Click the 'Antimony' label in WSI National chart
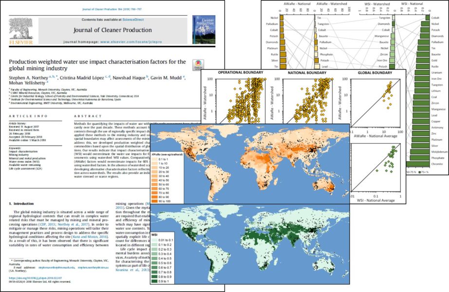449x292 pixels. tap(437, 128)
